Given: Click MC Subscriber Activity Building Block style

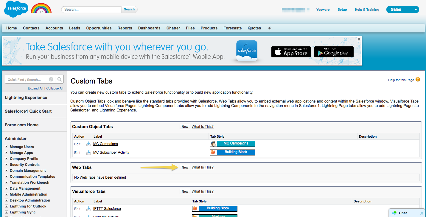Looking at the screenshot, I should tap(233, 152).
